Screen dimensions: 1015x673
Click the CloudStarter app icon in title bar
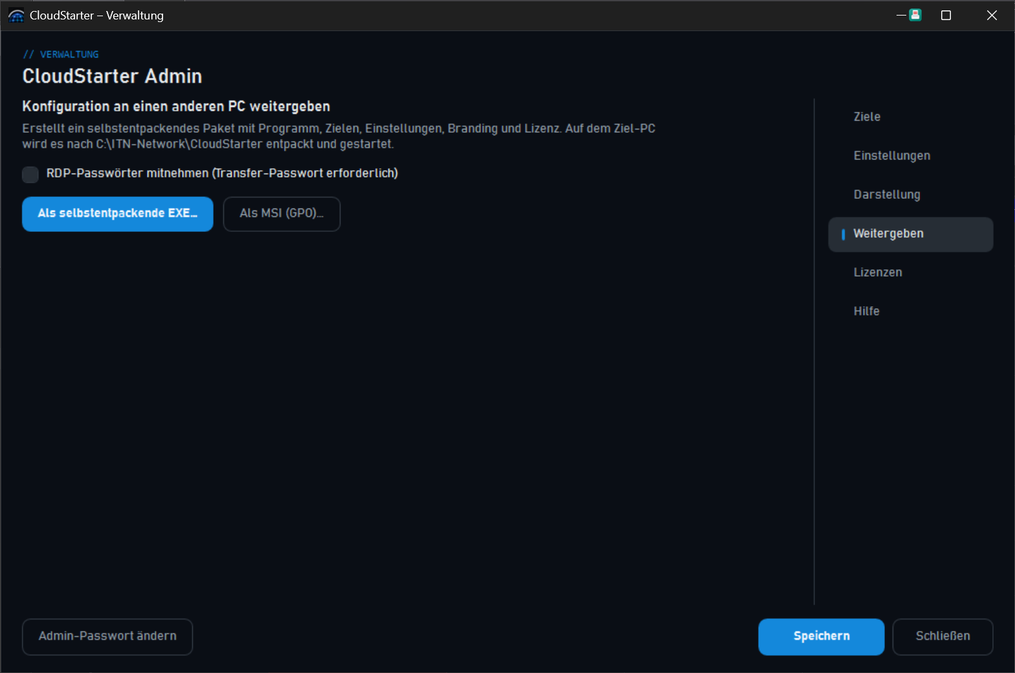(16, 16)
